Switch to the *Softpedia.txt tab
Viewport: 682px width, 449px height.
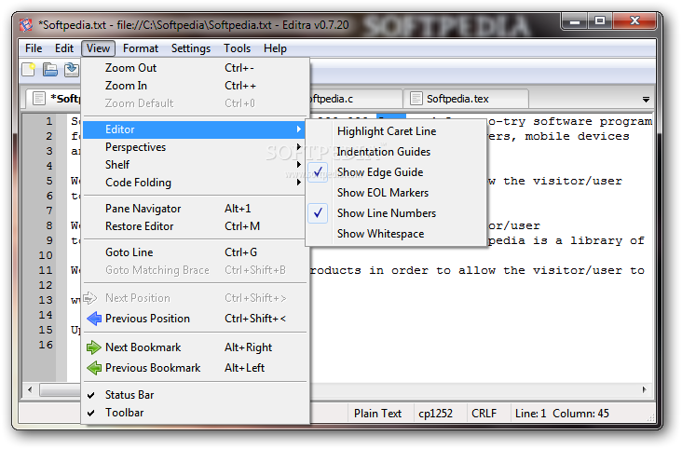(53, 99)
